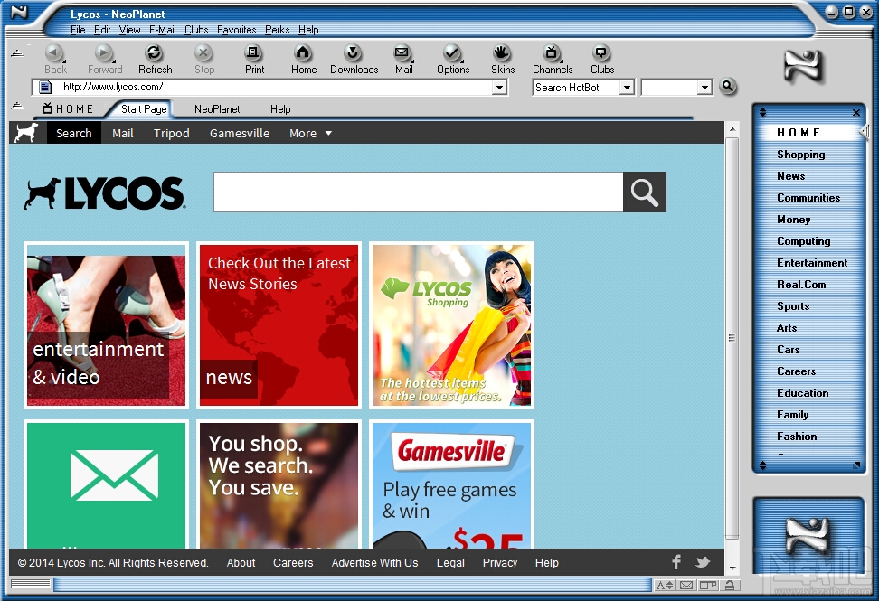Image resolution: width=879 pixels, height=601 pixels.
Task: Open the Options toolbar icon
Action: [452, 53]
